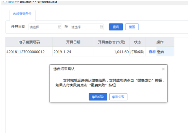Click the blue 查询 button
Viewport: 189px width, 134px height.
(116, 27)
